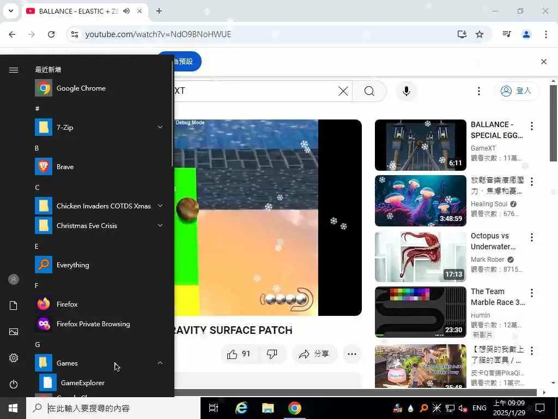Click the Everything magnifier tray icon

[x=423, y=408]
